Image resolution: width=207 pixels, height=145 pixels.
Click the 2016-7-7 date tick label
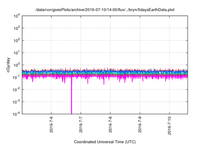(81, 124)
